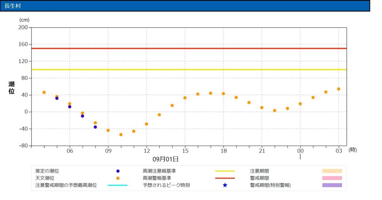Click the 警戒期間(特別警報) legend label
382x200 pixels.
pyautogui.click(x=270, y=185)
